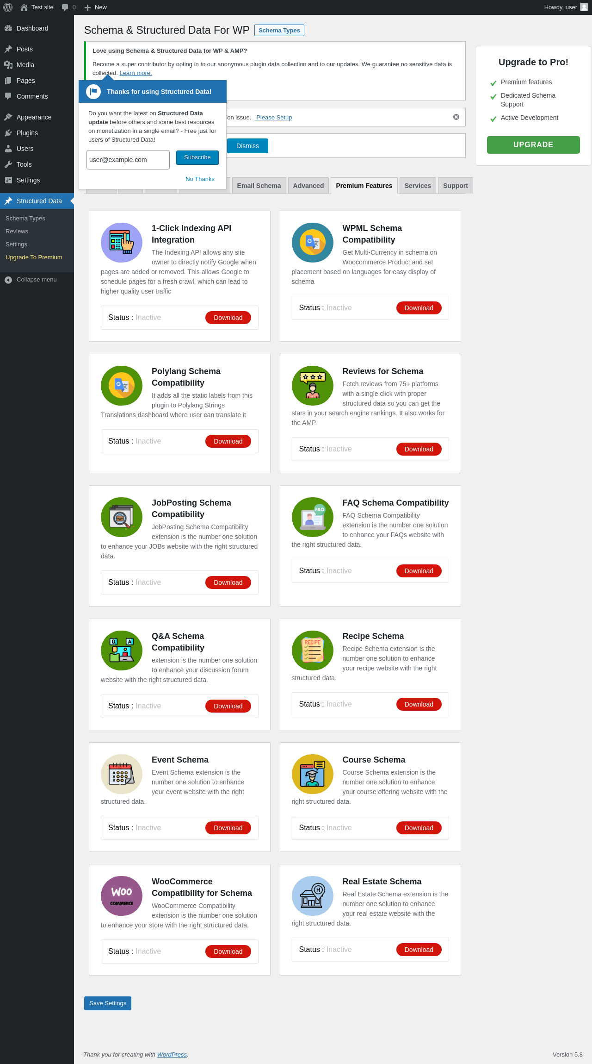592x1064 pixels.
Task: Click the Users person icon
Action: pos(8,149)
